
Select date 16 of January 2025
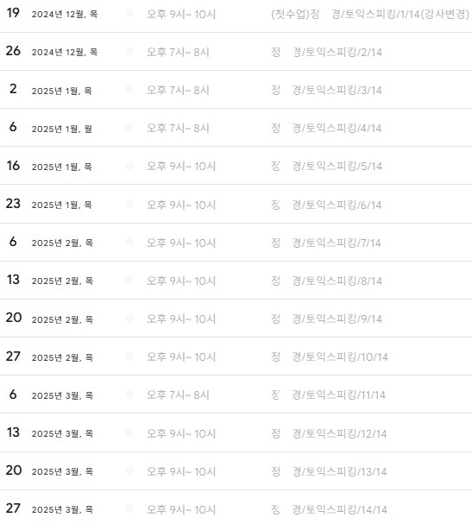[13, 166]
